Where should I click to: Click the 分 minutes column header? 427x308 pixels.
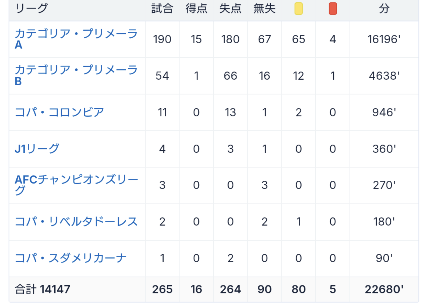[x=384, y=9]
